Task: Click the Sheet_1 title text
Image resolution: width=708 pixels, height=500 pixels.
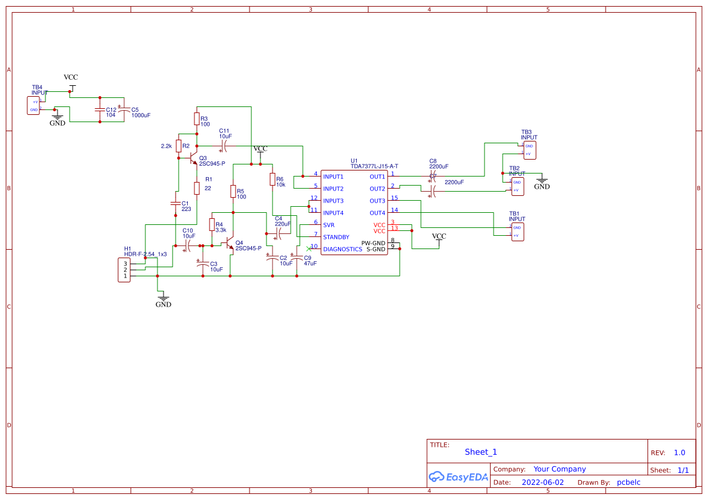Action: pos(481,452)
